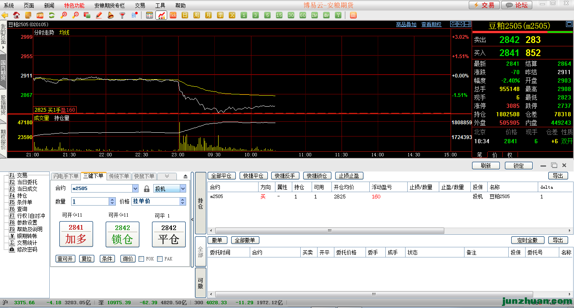Screen dimensions: 574x308
Task: Enable the FOK checkbox
Action: pos(141,259)
